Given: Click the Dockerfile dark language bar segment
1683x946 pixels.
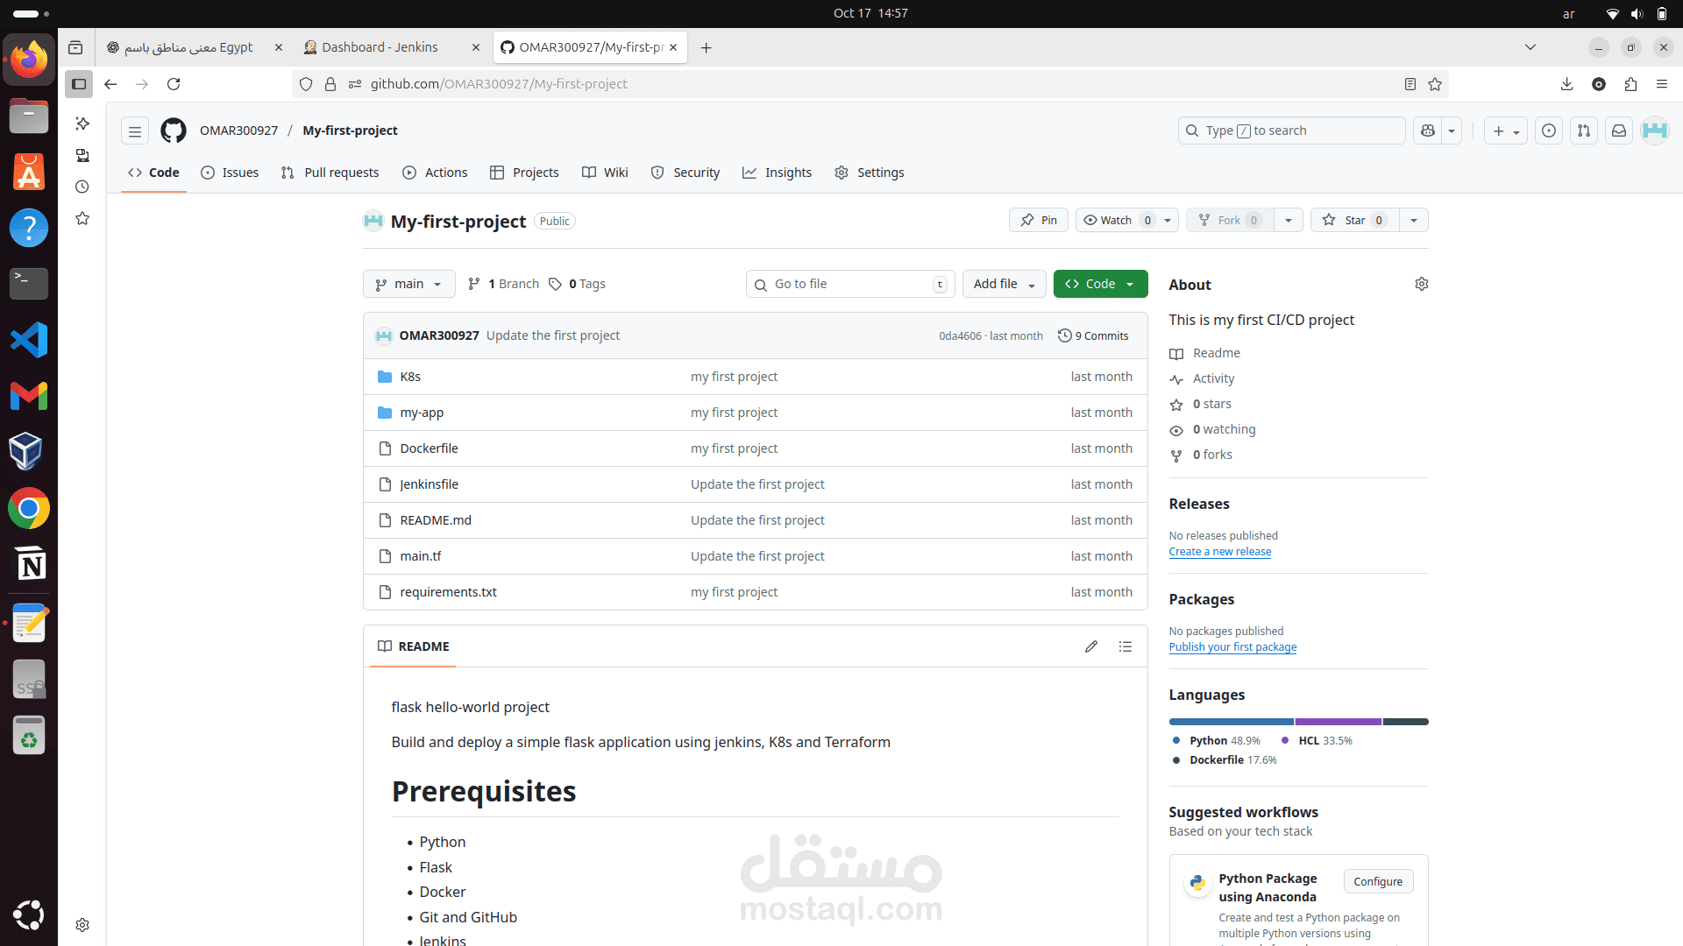Looking at the screenshot, I should pyautogui.click(x=1406, y=722).
